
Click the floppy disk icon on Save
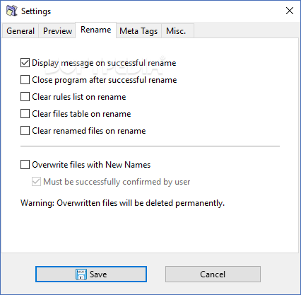[81, 274]
